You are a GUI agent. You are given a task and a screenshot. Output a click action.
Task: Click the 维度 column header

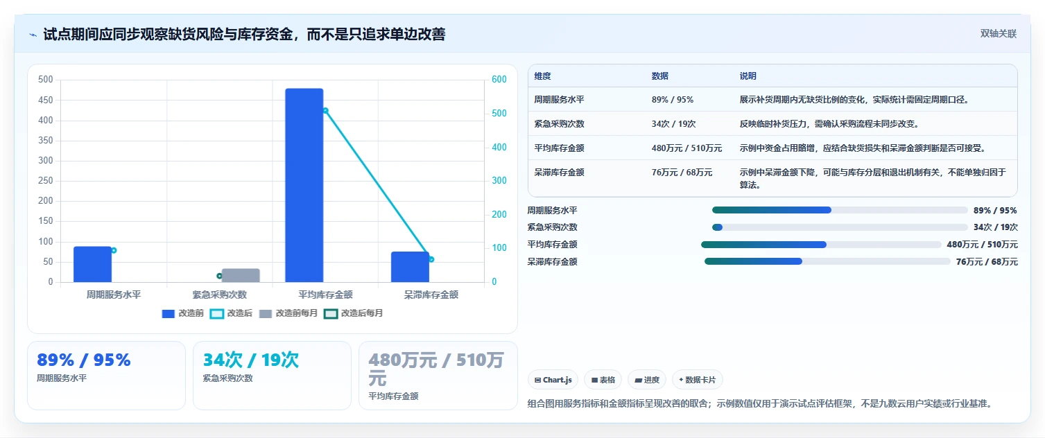pyautogui.click(x=542, y=76)
